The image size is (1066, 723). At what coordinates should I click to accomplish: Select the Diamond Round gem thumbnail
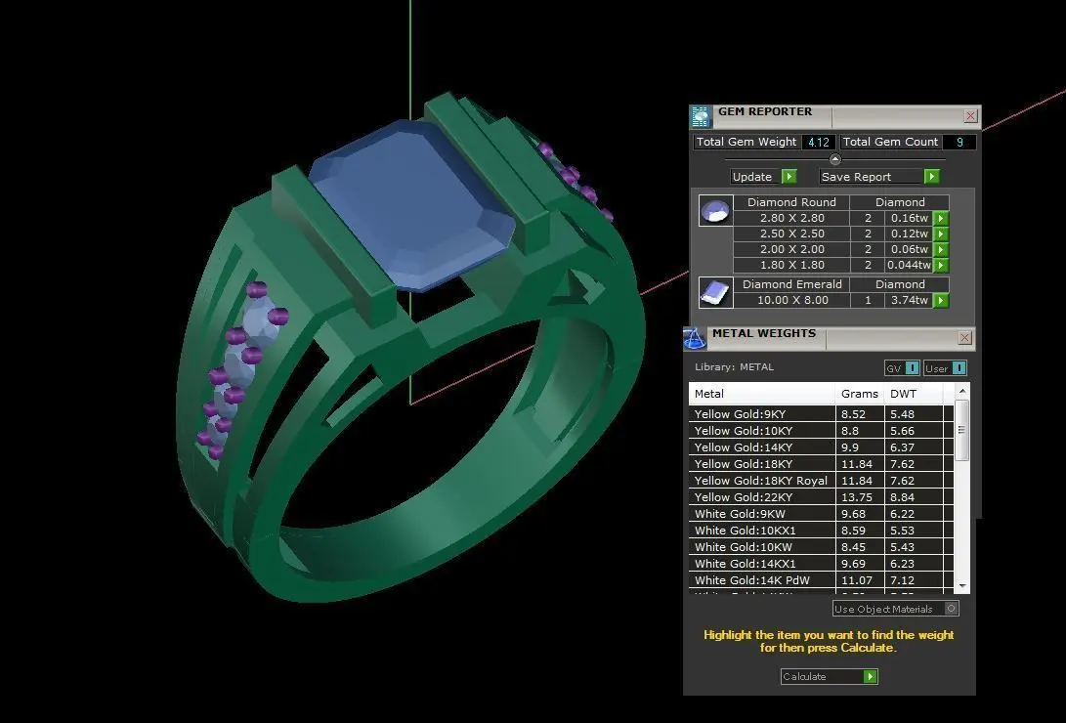(x=715, y=211)
